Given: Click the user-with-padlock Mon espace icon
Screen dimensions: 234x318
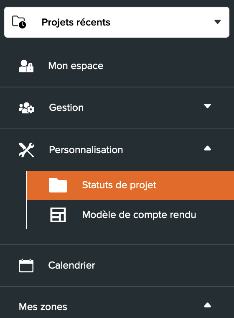Looking at the screenshot, I should [x=26, y=66].
